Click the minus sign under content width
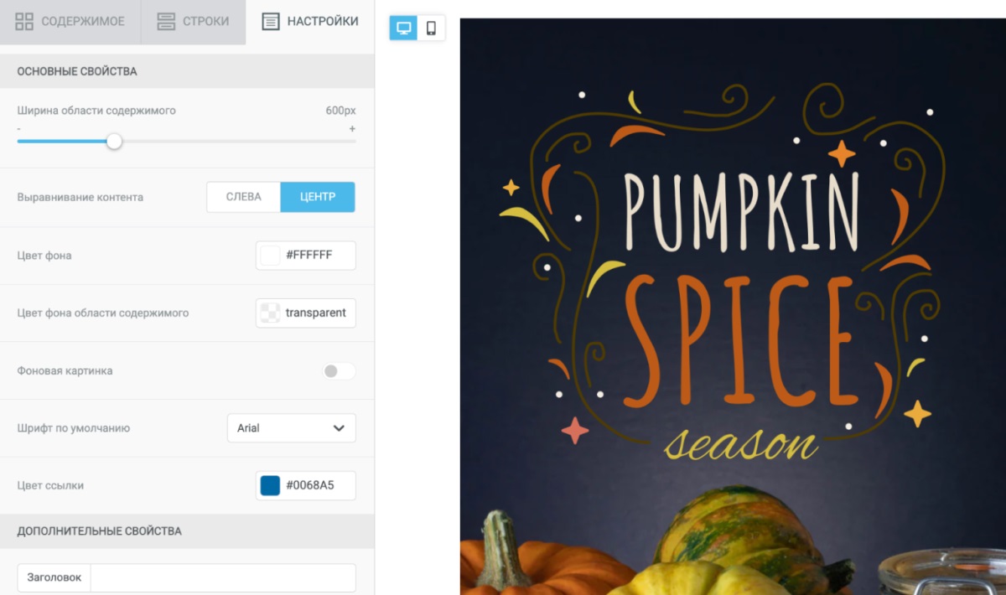1006x595 pixels. (19, 128)
